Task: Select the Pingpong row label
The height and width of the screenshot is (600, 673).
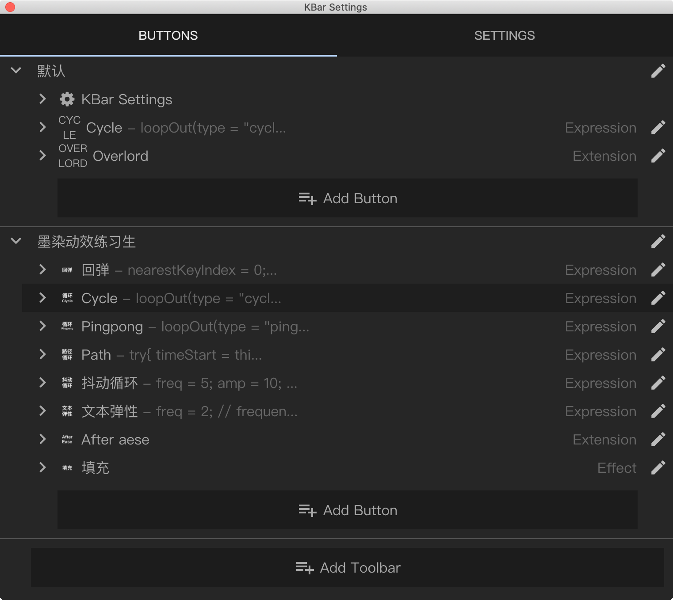Action: tap(112, 327)
